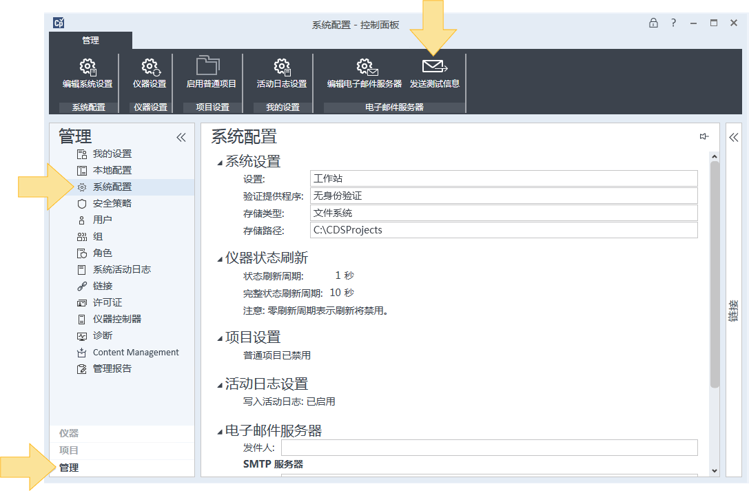The height and width of the screenshot is (491, 749).
Task: Click the storage path field C:\CDSProjects
Action: 504,230
